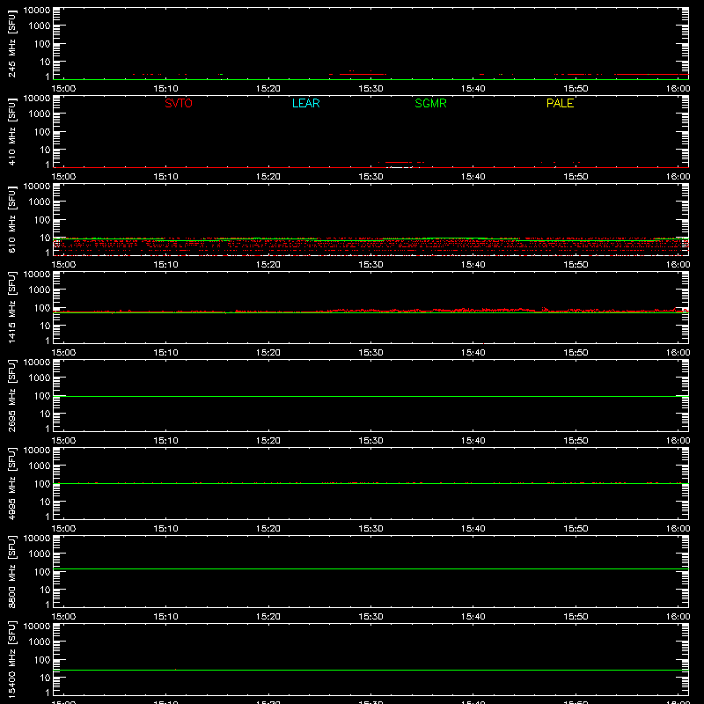This screenshot has height=704, width=704.
Task: Click the 100 tick of 2695 MHz panel
Action: [x=42, y=396]
